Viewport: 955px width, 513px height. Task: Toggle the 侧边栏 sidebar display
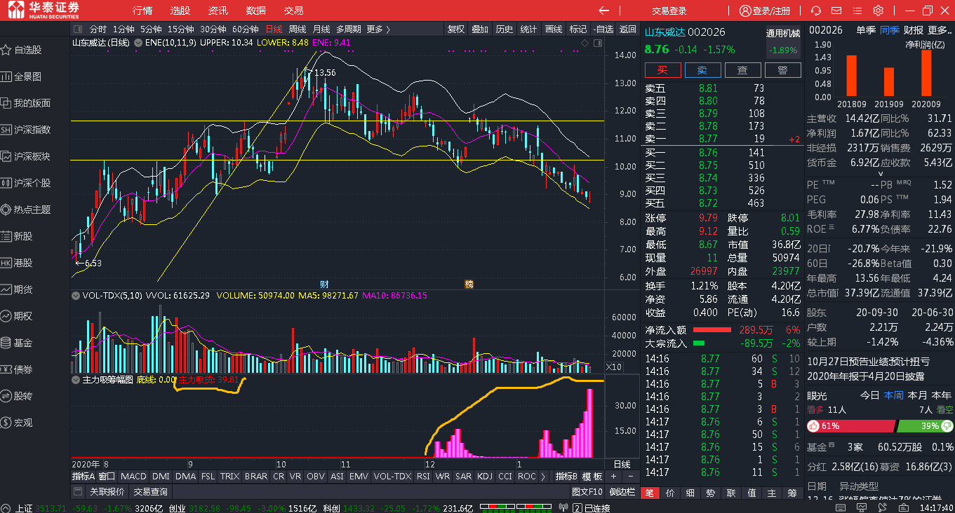622,492
